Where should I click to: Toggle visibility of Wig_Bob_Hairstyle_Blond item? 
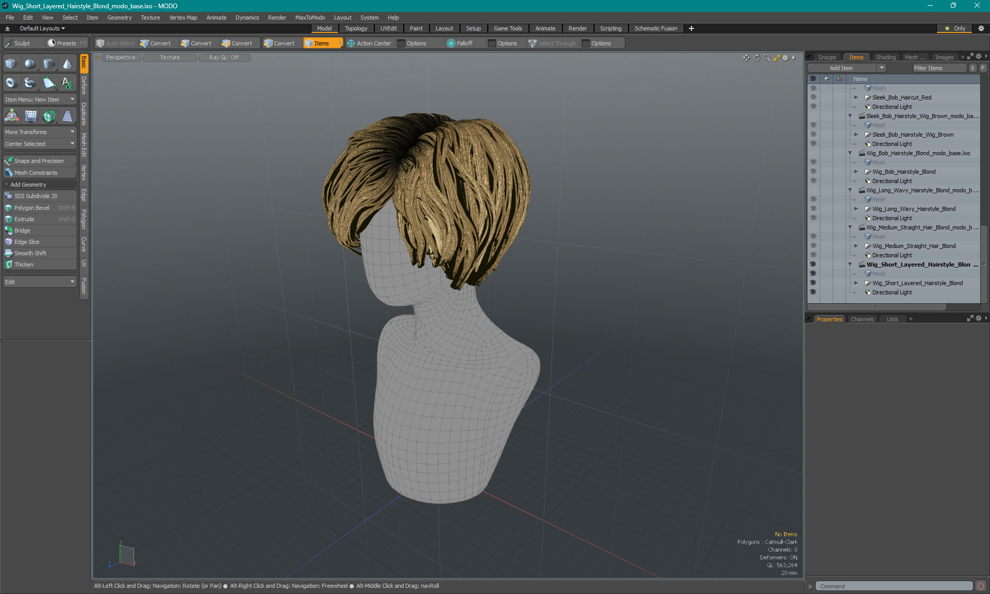pyautogui.click(x=813, y=172)
